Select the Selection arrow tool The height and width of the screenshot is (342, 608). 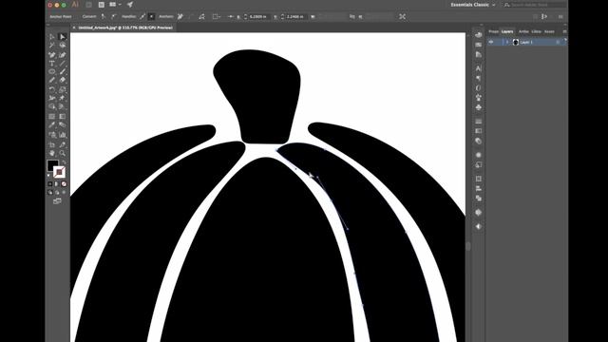52,36
